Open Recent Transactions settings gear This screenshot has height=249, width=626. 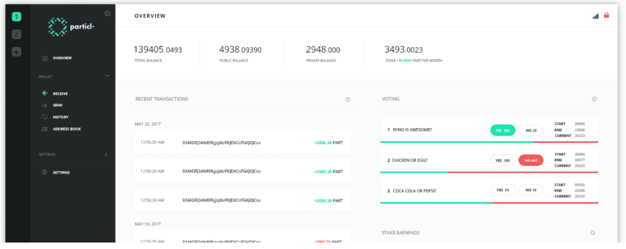(348, 99)
